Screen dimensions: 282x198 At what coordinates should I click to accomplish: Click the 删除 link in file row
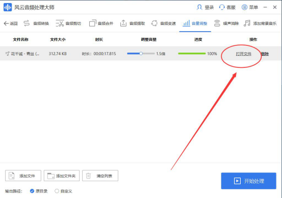[x=265, y=54]
